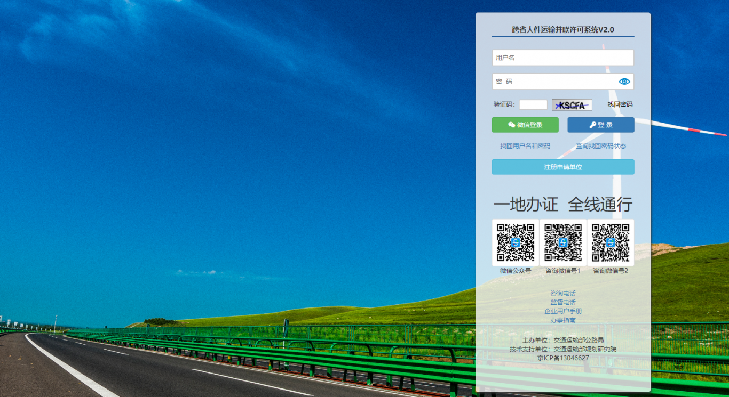Image resolution: width=729 pixels, height=397 pixels.
Task: Click the blue 登录 button
Action: point(601,125)
